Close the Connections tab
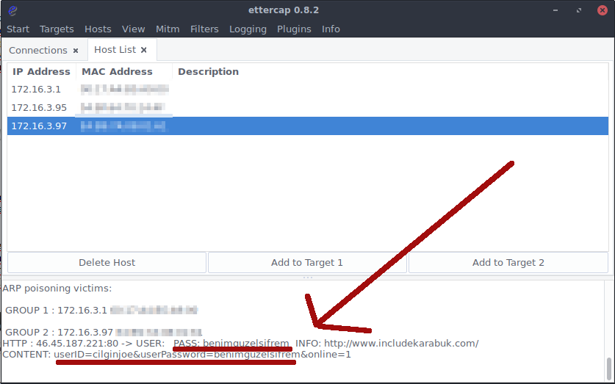 76,51
